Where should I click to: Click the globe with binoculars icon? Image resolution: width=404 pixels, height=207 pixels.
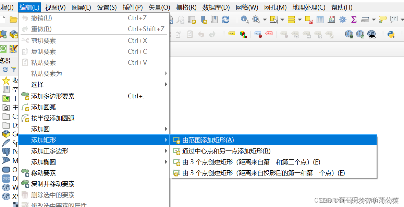point(371,34)
